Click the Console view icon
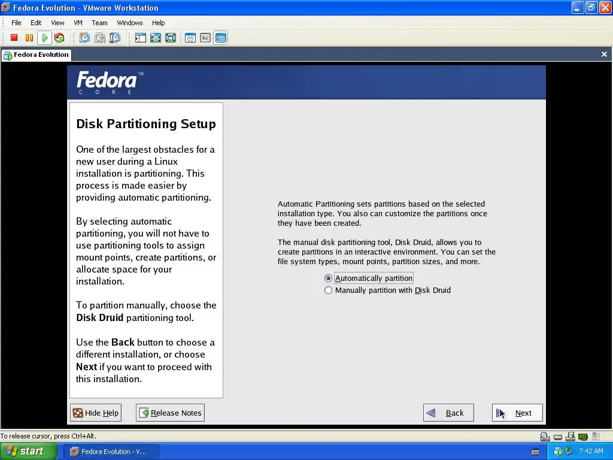The width and height of the screenshot is (613, 460). coord(220,38)
